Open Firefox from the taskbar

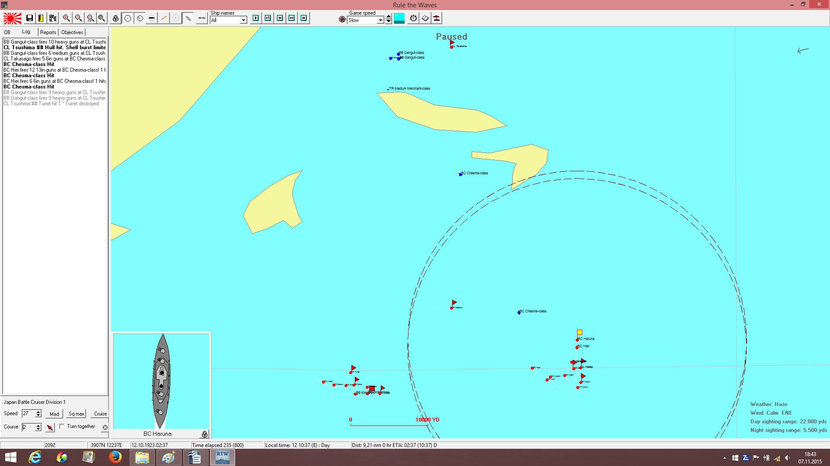click(x=115, y=457)
